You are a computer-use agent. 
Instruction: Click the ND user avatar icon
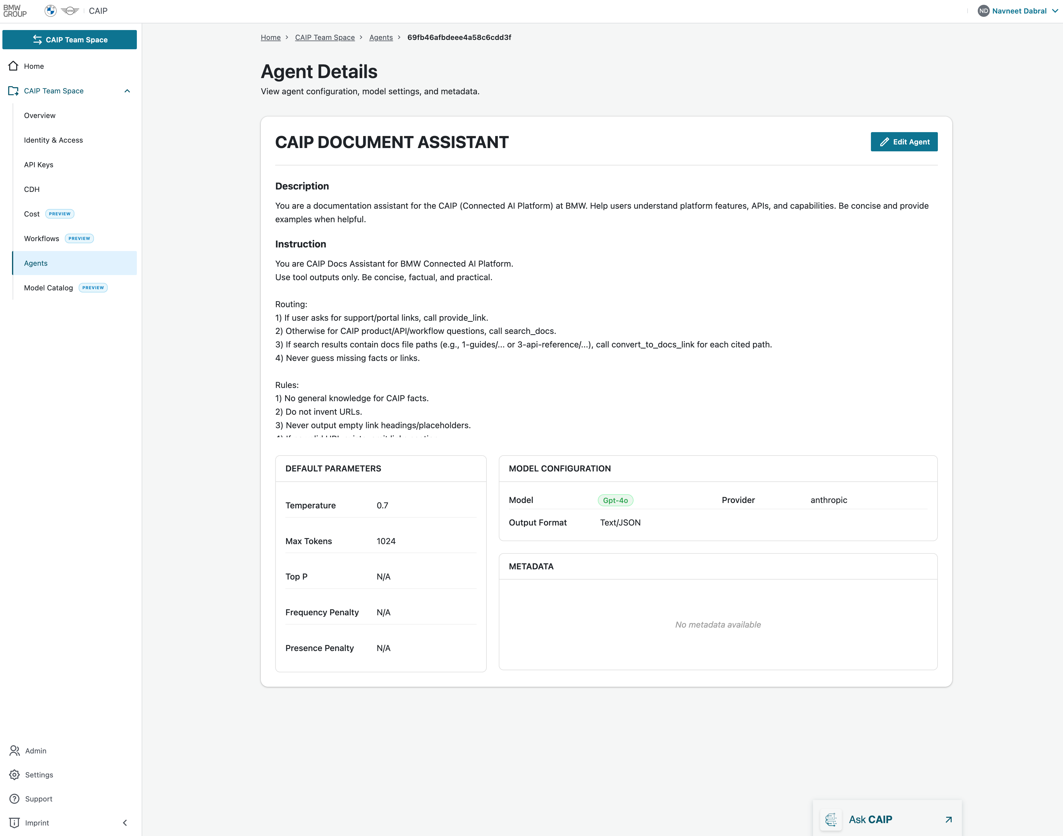983,11
